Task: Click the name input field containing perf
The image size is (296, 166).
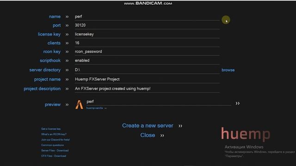Action: (147, 17)
